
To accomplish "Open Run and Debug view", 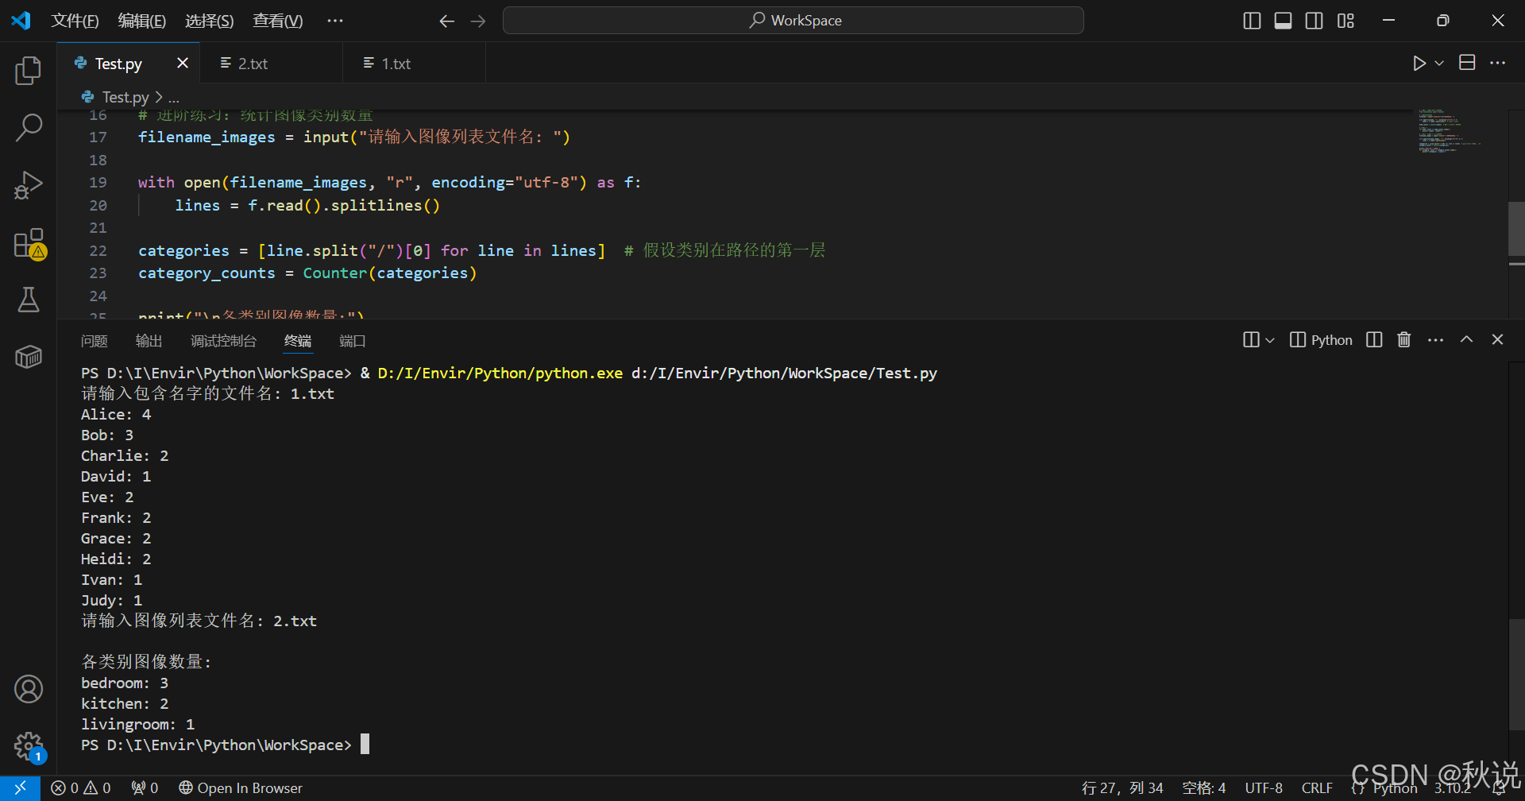I will (x=29, y=185).
